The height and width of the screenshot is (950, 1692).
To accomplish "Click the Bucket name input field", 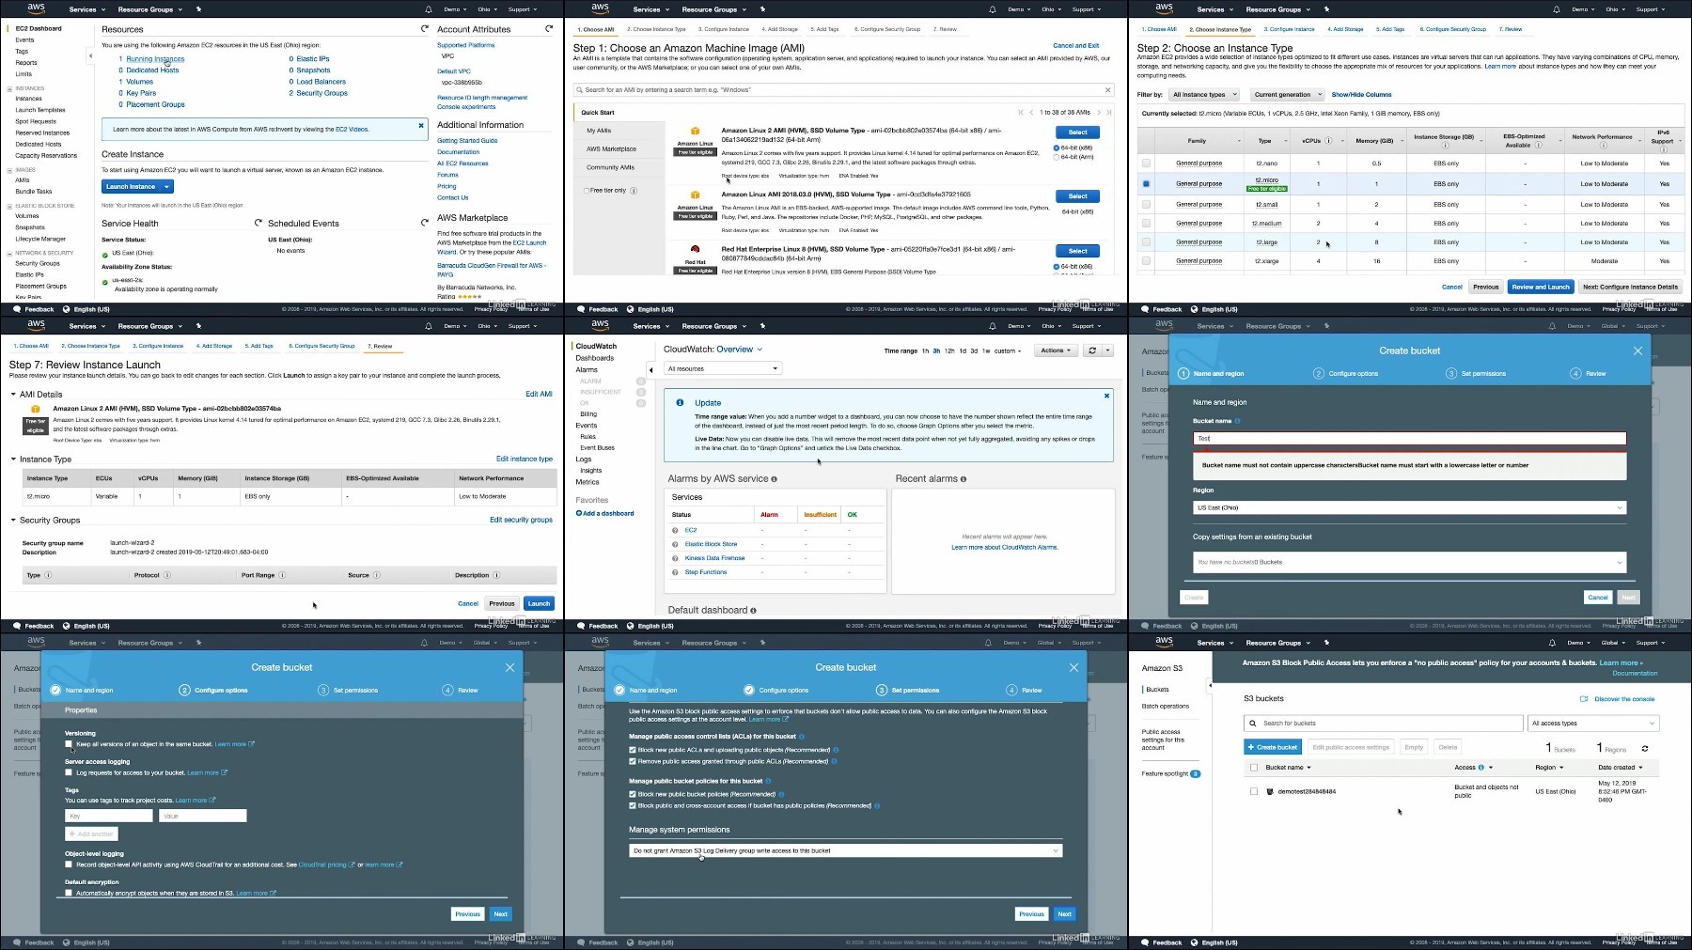I will pyautogui.click(x=1409, y=438).
